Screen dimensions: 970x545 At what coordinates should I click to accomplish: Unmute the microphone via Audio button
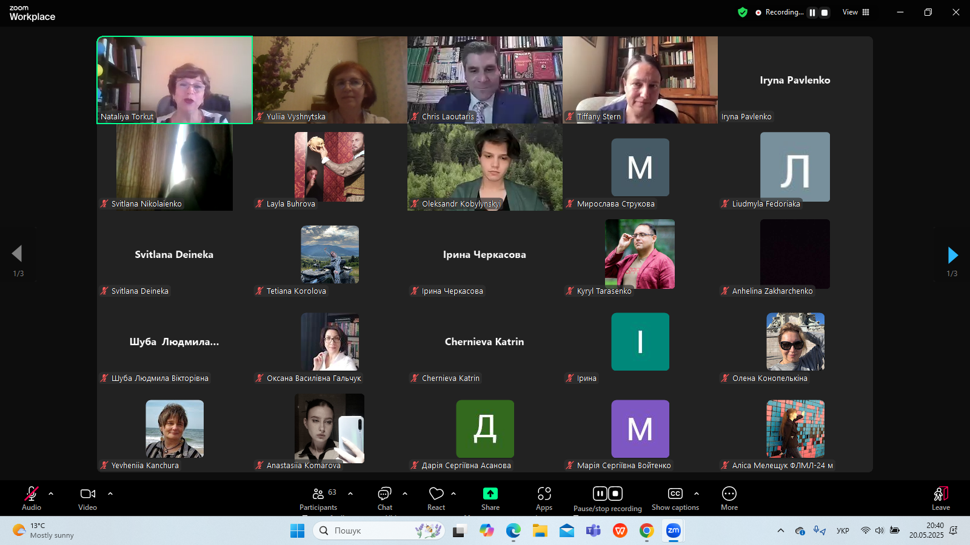tap(32, 498)
